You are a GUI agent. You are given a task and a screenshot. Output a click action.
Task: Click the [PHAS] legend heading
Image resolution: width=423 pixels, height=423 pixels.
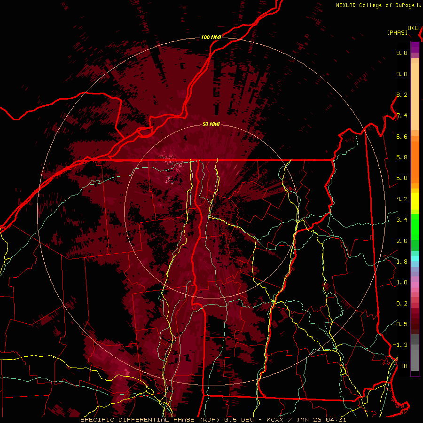pyautogui.click(x=397, y=32)
